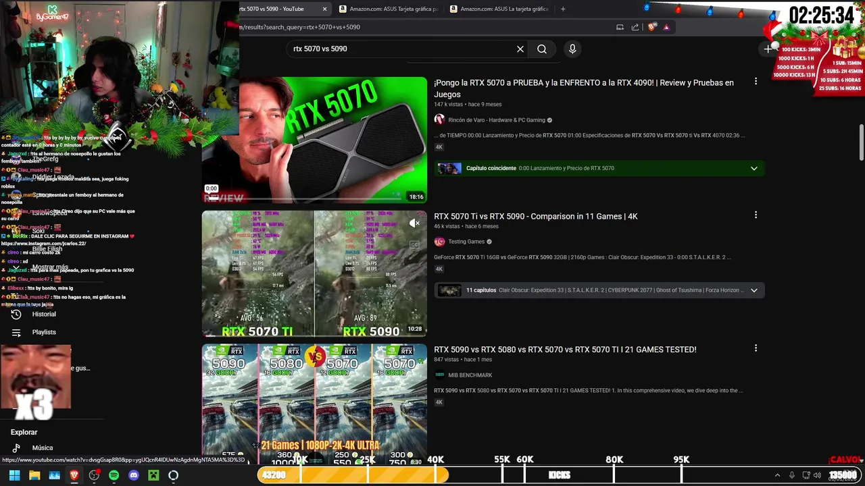Open MIB BENCHMARK channel avatar

(439, 375)
